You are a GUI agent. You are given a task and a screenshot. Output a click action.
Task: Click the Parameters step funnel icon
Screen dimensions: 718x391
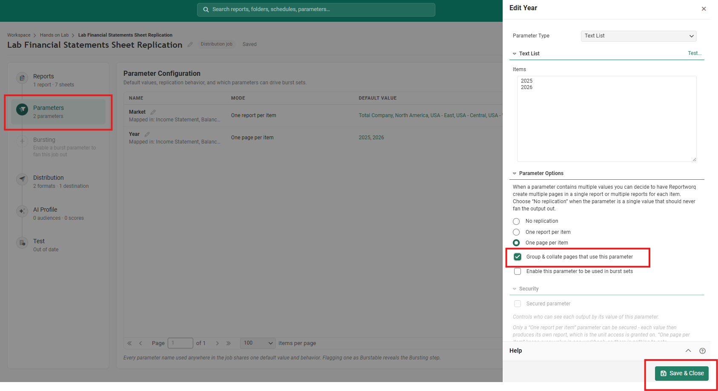click(x=22, y=109)
